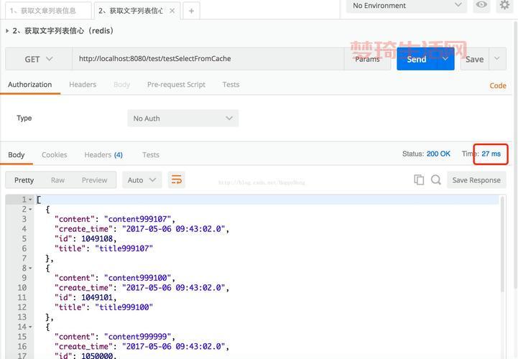This screenshot has height=359, width=518.
Task: Toggle line wrap icon in response toolbar
Action: click(x=177, y=179)
